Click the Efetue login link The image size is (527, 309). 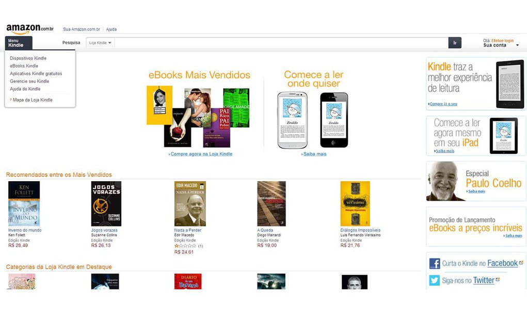502,40
